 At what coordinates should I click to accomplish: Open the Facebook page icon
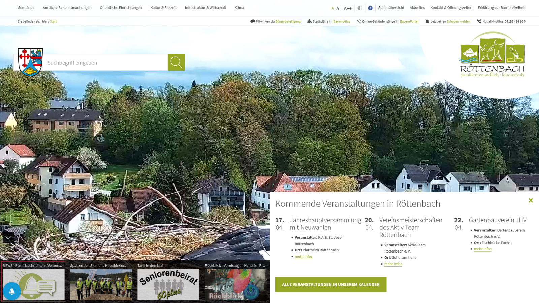pyautogui.click(x=370, y=8)
